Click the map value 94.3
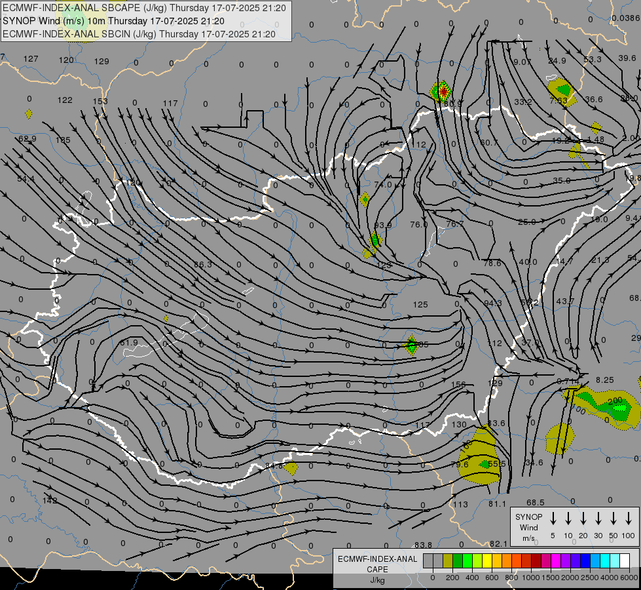This screenshot has height=590, width=641. 492,303
